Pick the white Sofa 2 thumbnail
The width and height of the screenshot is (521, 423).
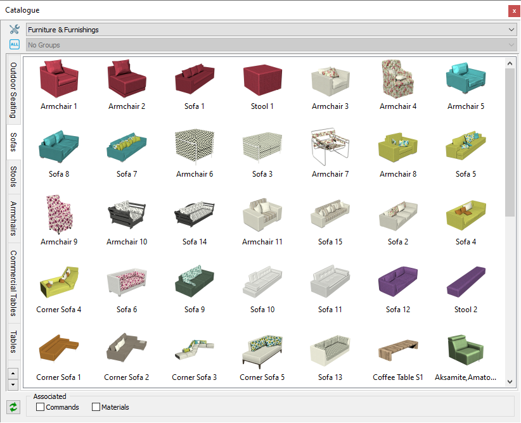coord(398,216)
